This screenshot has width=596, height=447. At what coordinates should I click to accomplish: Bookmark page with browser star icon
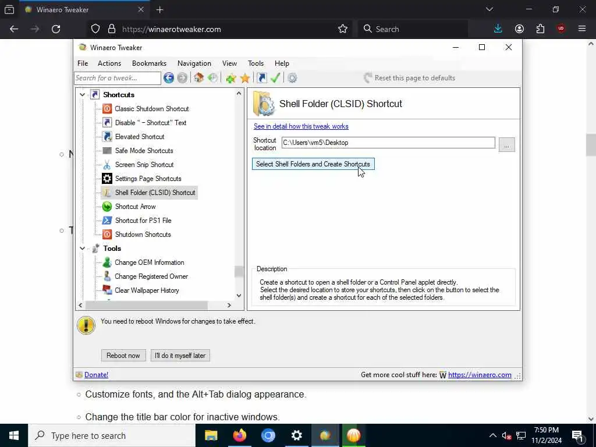click(342, 29)
